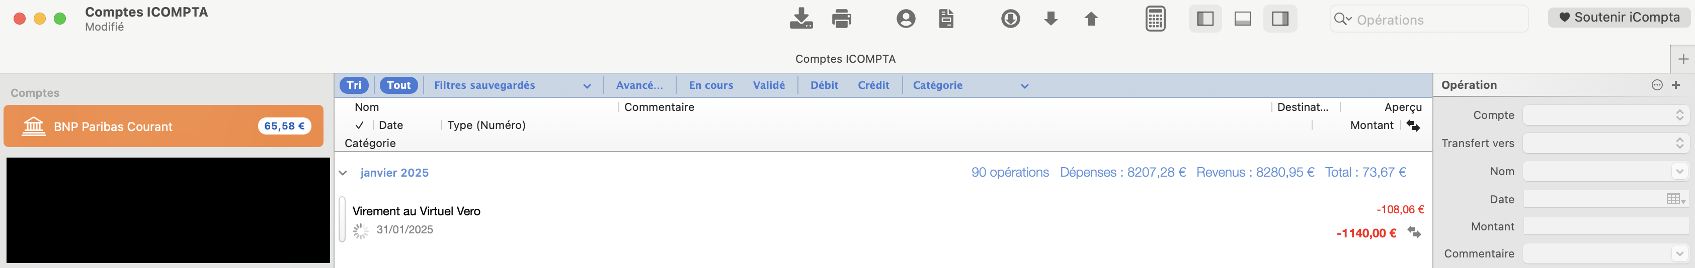Toggle the right sidebar panel

[1280, 19]
